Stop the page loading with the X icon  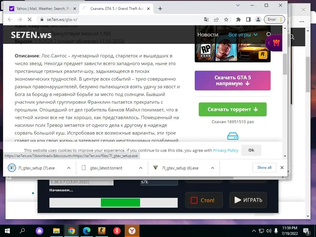pyautogui.click(x=30, y=19)
